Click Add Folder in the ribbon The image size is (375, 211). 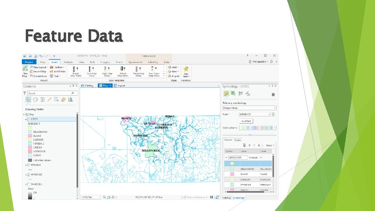pyautogui.click(x=58, y=72)
